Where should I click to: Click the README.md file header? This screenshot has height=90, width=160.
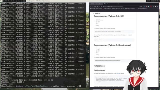(97, 13)
